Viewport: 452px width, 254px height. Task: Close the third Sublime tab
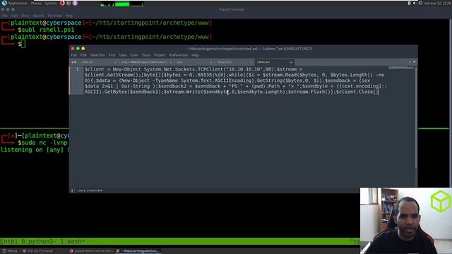[211, 62]
